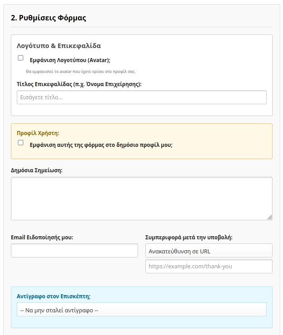The height and width of the screenshot is (335, 283).
Task: Click the "Email Ειδοποίησής μου:" label
Action: (x=42, y=237)
